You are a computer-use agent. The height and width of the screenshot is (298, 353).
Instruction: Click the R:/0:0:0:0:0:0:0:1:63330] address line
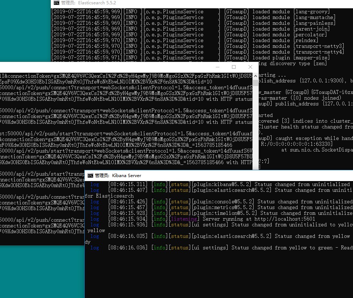296,144
